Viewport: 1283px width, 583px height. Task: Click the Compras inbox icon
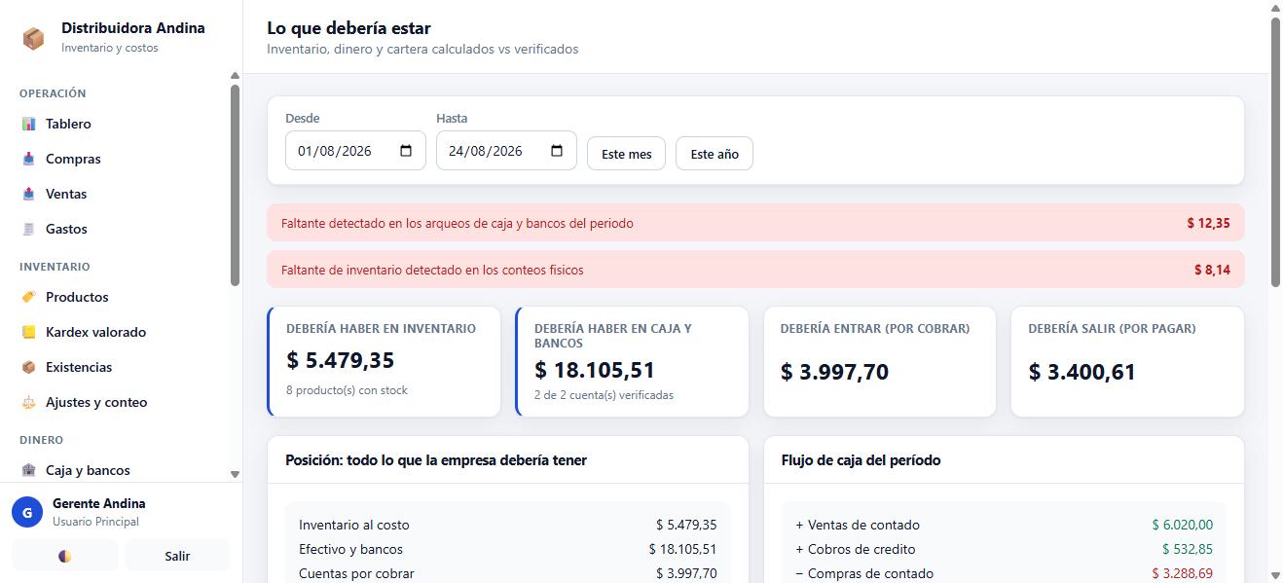coord(28,159)
